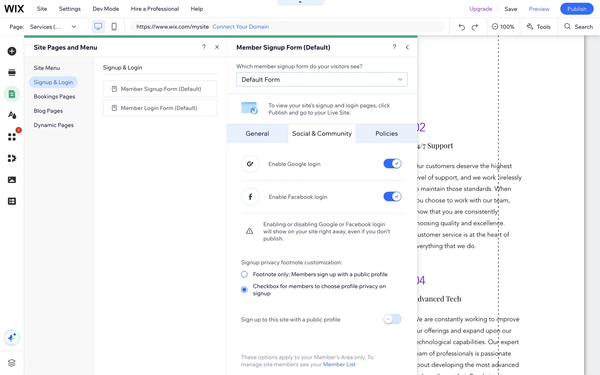Turn off the Facebook login toggle
Viewport: 600px width, 375px height.
(392, 197)
